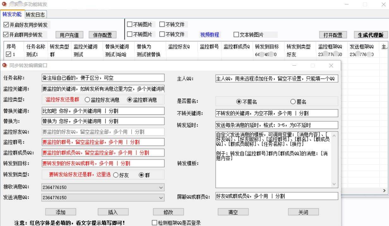Expand the 接收消息QQ dropdown
This screenshot has width=389, height=226.
[161, 188]
